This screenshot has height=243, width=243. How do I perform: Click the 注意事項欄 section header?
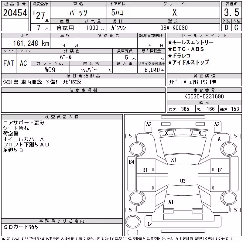coord(83,90)
